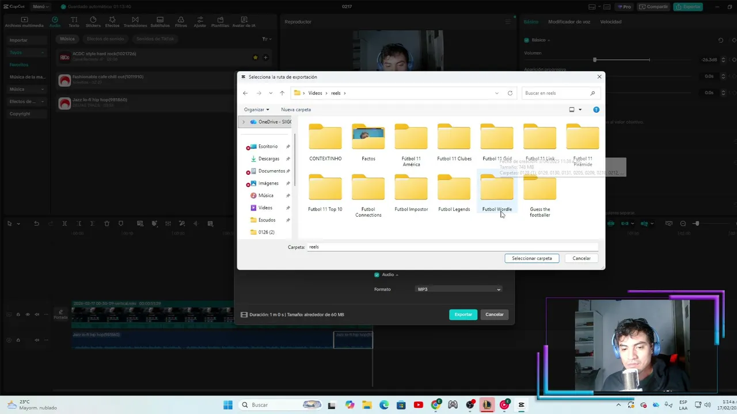
Task: Select the Efectos de sonido pill
Action: (x=105, y=39)
